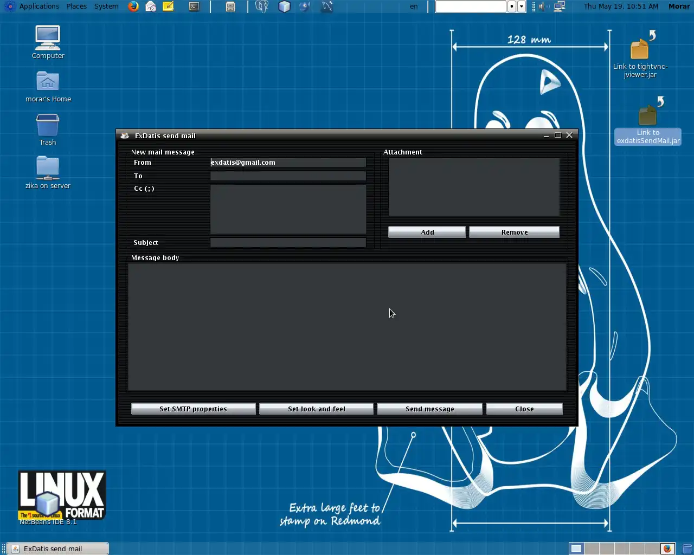
Task: Open the date and time calendar
Action: [x=621, y=7]
